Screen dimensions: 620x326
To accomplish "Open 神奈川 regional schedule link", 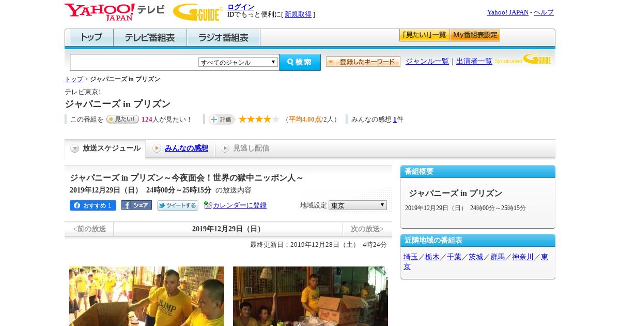I will (523, 257).
